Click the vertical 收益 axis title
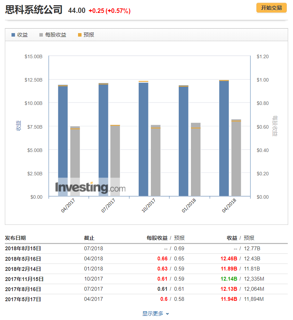 [18, 126]
